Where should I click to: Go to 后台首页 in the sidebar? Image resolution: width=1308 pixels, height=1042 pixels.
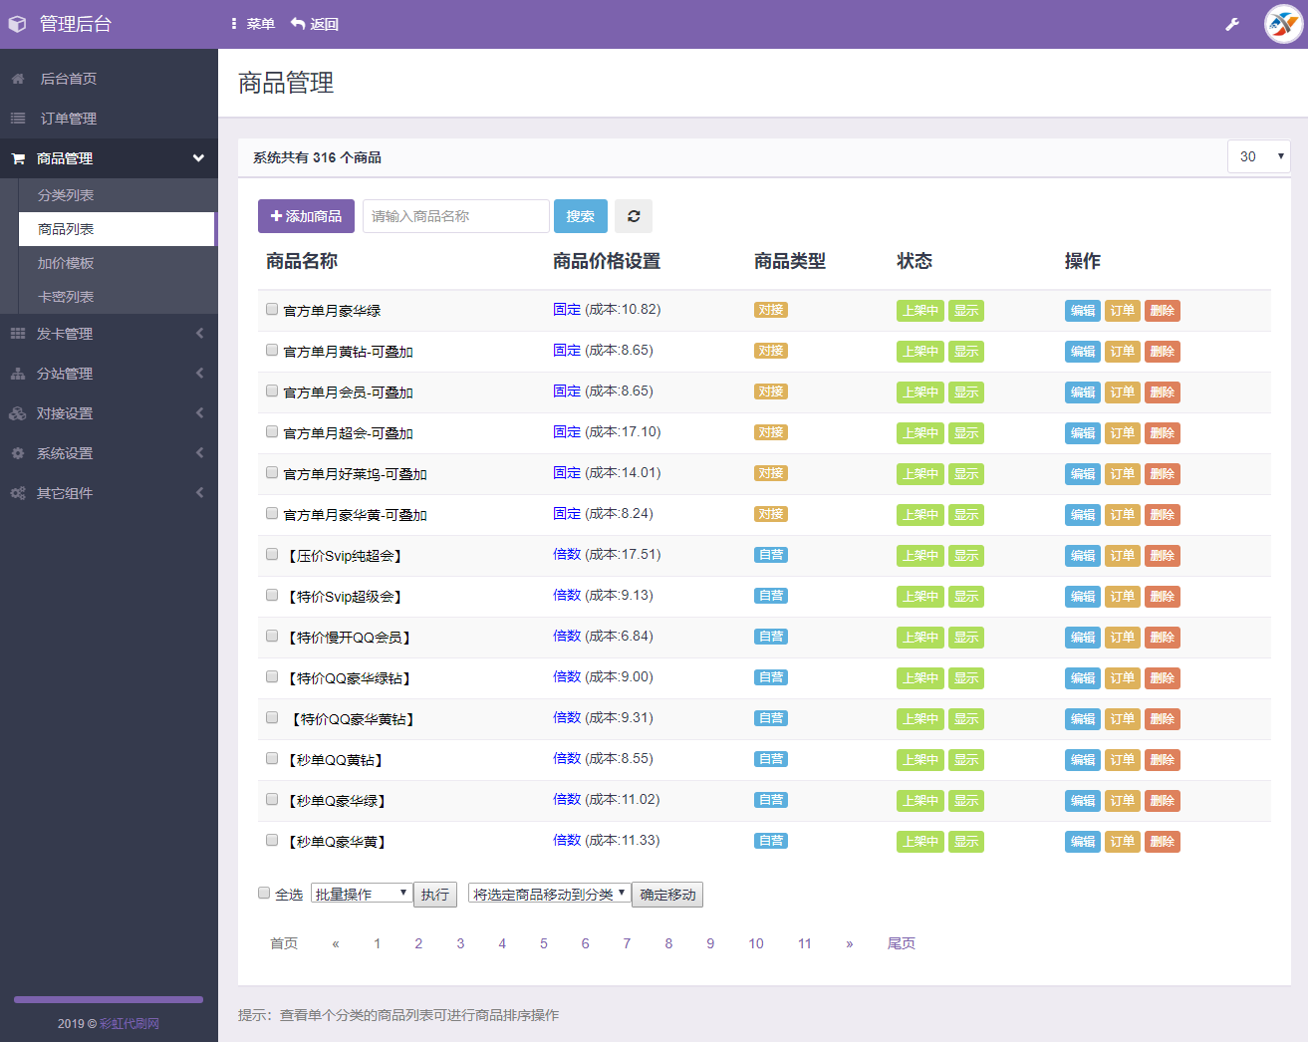click(x=109, y=79)
